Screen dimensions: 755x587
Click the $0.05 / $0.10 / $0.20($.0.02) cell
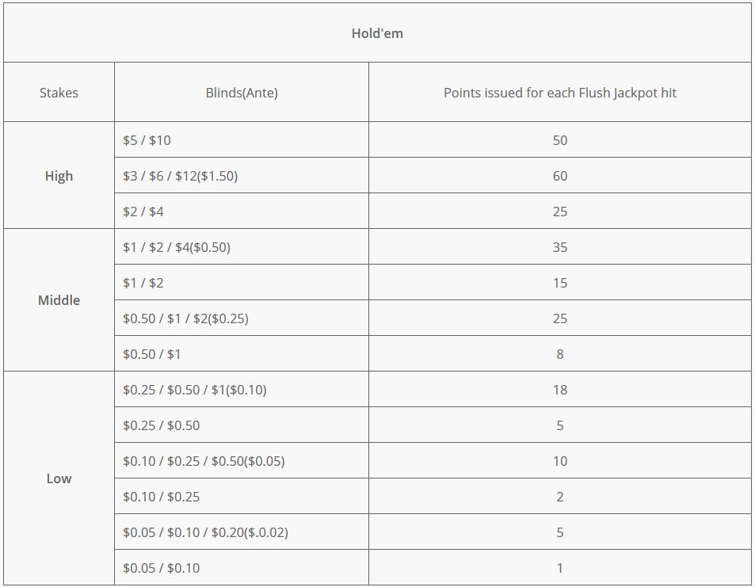point(241,532)
